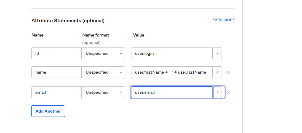Click the Value column label
The width and height of the screenshot is (302, 133).
[x=139, y=35]
